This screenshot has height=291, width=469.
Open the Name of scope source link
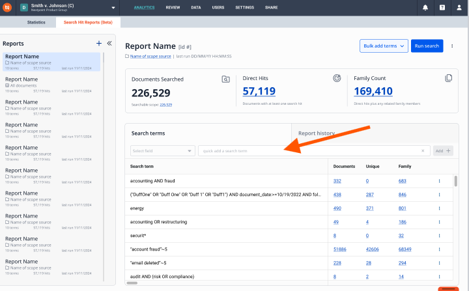tap(150, 56)
